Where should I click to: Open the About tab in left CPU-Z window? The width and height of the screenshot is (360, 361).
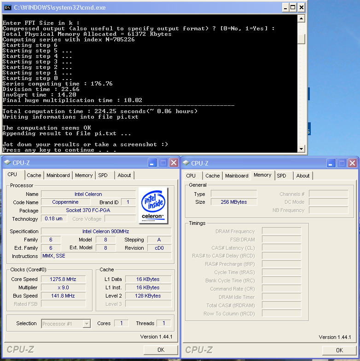(x=124, y=175)
